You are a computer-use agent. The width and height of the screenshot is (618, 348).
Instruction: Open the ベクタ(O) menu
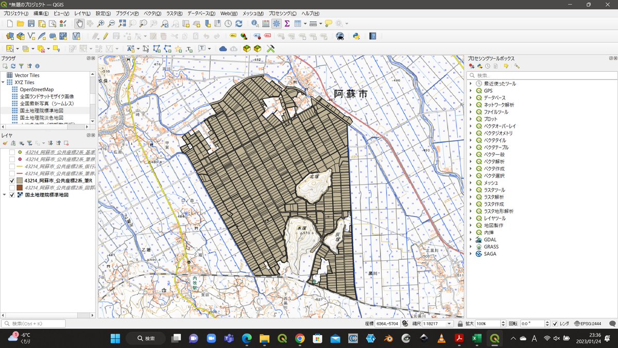(x=152, y=13)
